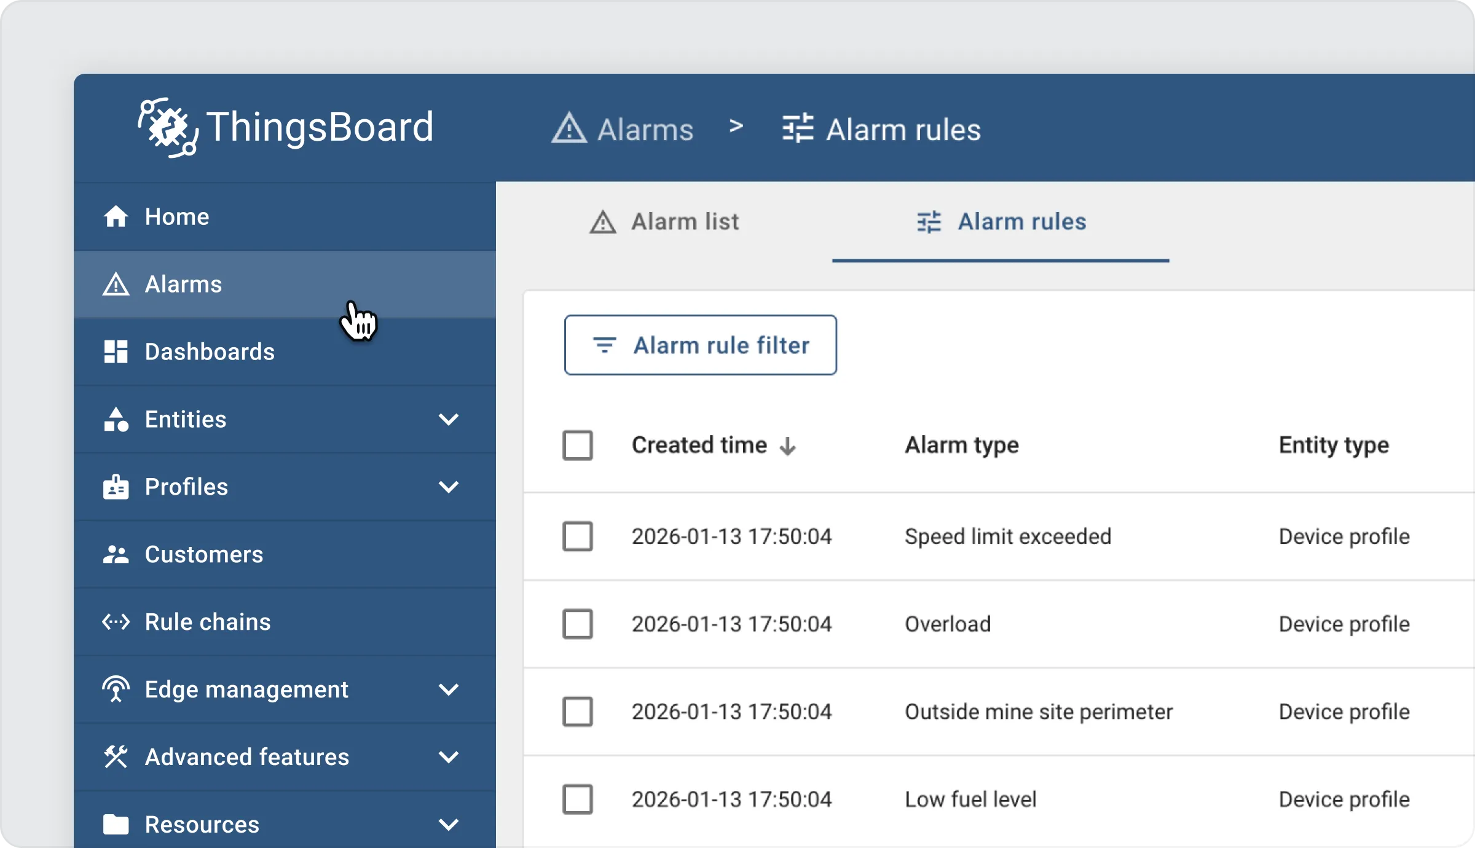Click the Alarms triangle icon in breadcrumb
This screenshot has width=1475, height=848.
(569, 128)
